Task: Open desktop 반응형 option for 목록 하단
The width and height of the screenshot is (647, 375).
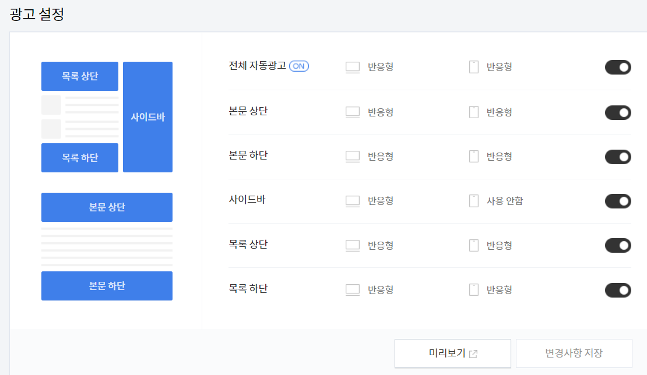Action: (x=381, y=290)
